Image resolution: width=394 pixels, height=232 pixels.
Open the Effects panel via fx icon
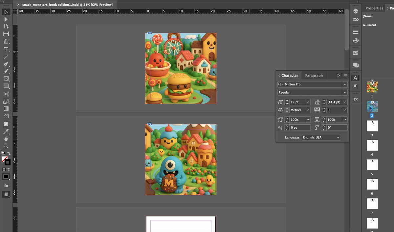tap(356, 98)
